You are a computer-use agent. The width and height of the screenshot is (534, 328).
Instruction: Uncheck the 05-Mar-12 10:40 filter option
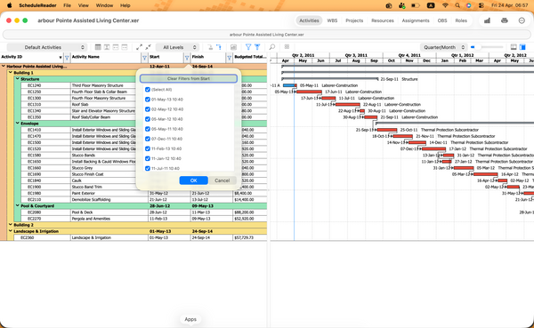tap(148, 119)
